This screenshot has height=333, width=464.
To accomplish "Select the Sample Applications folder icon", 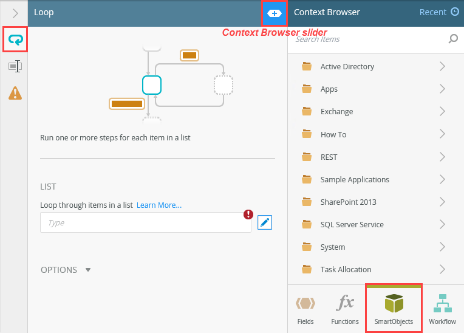I will [x=307, y=179].
